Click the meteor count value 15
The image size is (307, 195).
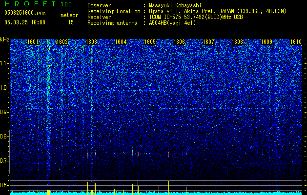pyautogui.click(x=71, y=22)
